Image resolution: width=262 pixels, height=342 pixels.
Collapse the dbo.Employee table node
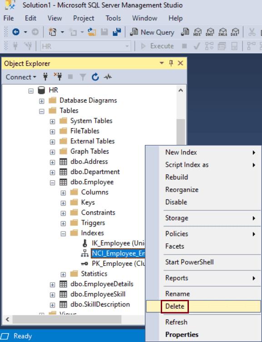[x=52, y=183]
